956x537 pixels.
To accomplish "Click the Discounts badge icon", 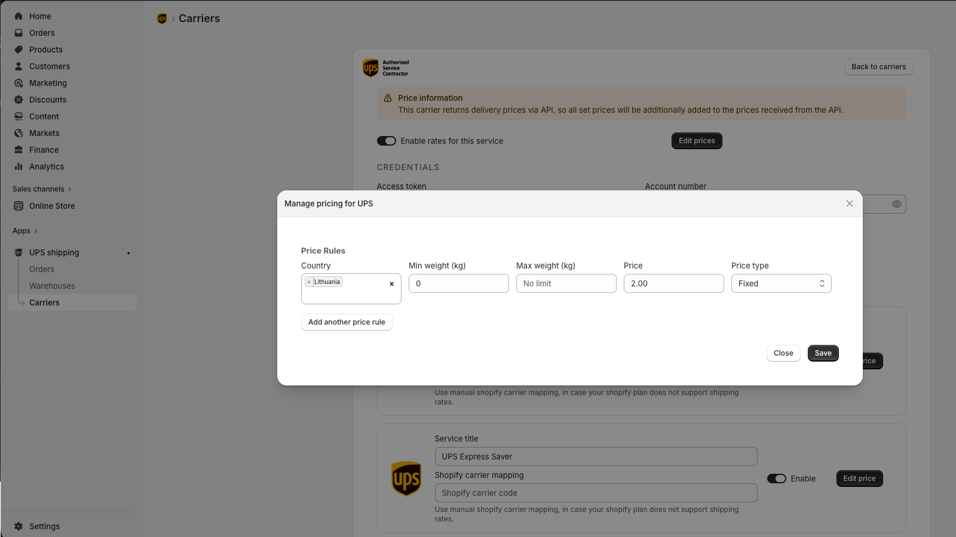I will pyautogui.click(x=19, y=100).
